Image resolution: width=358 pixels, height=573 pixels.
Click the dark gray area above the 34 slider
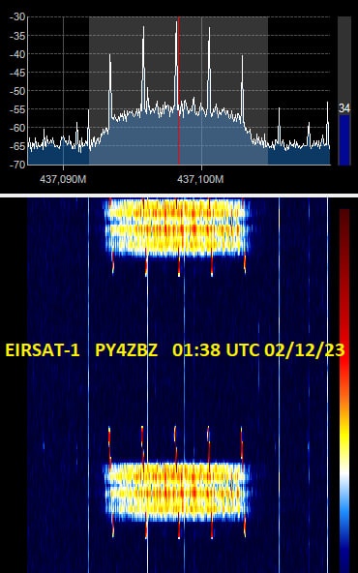click(344, 60)
